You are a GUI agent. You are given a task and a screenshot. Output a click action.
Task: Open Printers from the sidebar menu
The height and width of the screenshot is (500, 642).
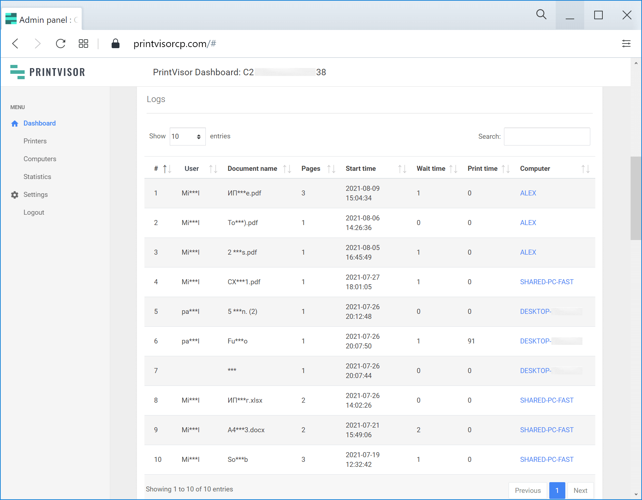(35, 141)
